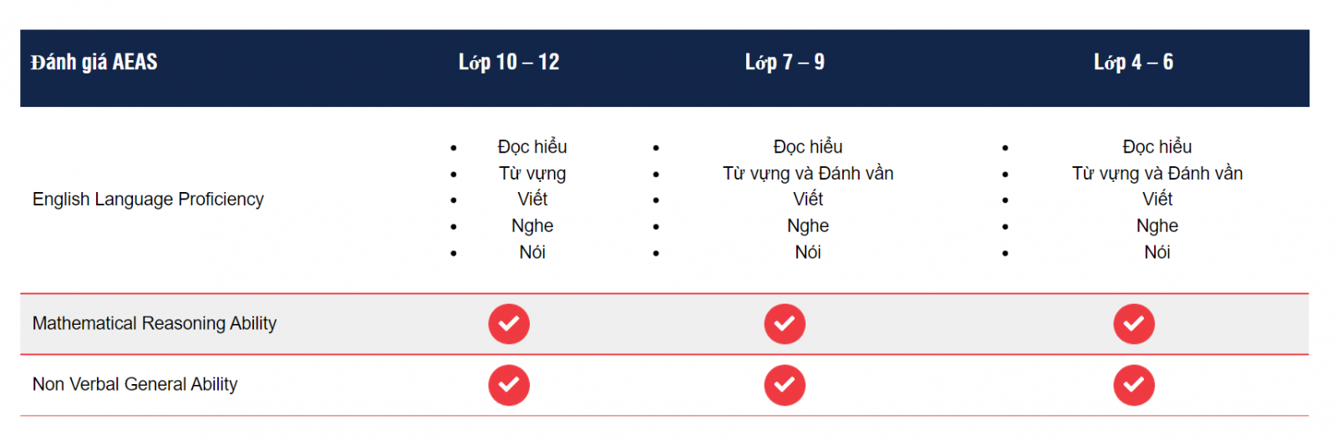
Task: Click 'Nói' in the Lớp 4 – 6 column
Action: click(1157, 252)
